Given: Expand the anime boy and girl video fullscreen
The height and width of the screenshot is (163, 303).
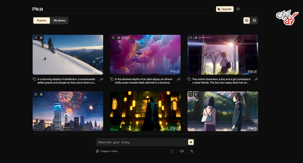Looking at the screenshot, I should pyautogui.click(x=191, y=94).
